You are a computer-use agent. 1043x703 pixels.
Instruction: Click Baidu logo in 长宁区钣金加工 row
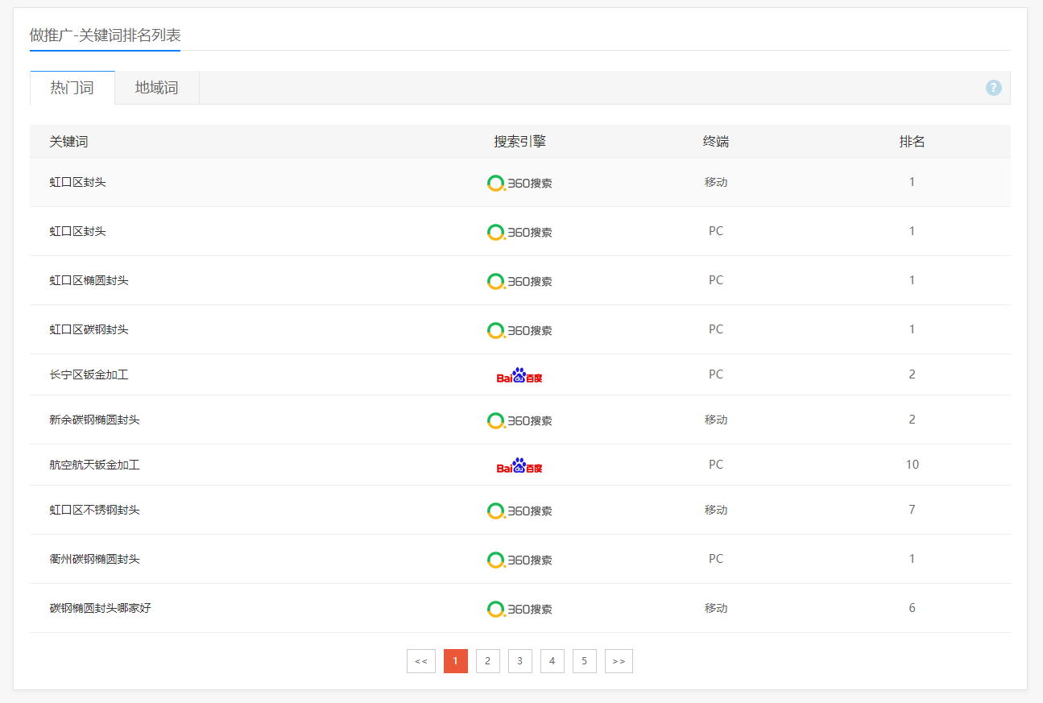tap(519, 375)
